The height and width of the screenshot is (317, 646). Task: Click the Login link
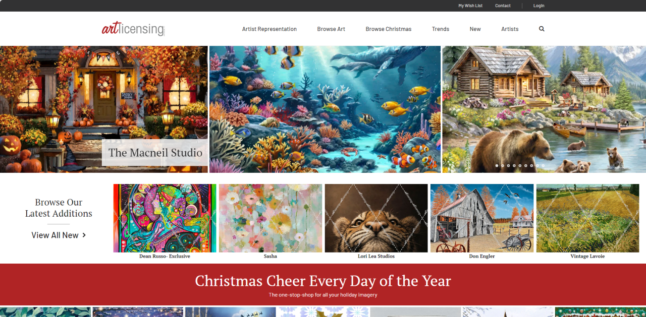point(539,6)
